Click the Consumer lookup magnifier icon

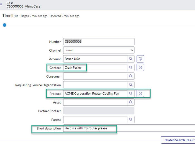pos(131,76)
